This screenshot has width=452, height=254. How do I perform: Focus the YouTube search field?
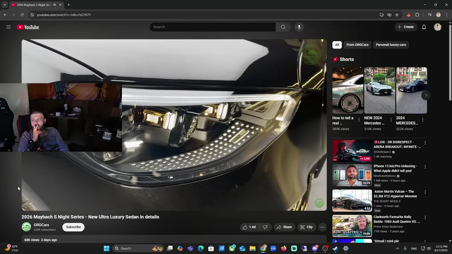point(213,27)
